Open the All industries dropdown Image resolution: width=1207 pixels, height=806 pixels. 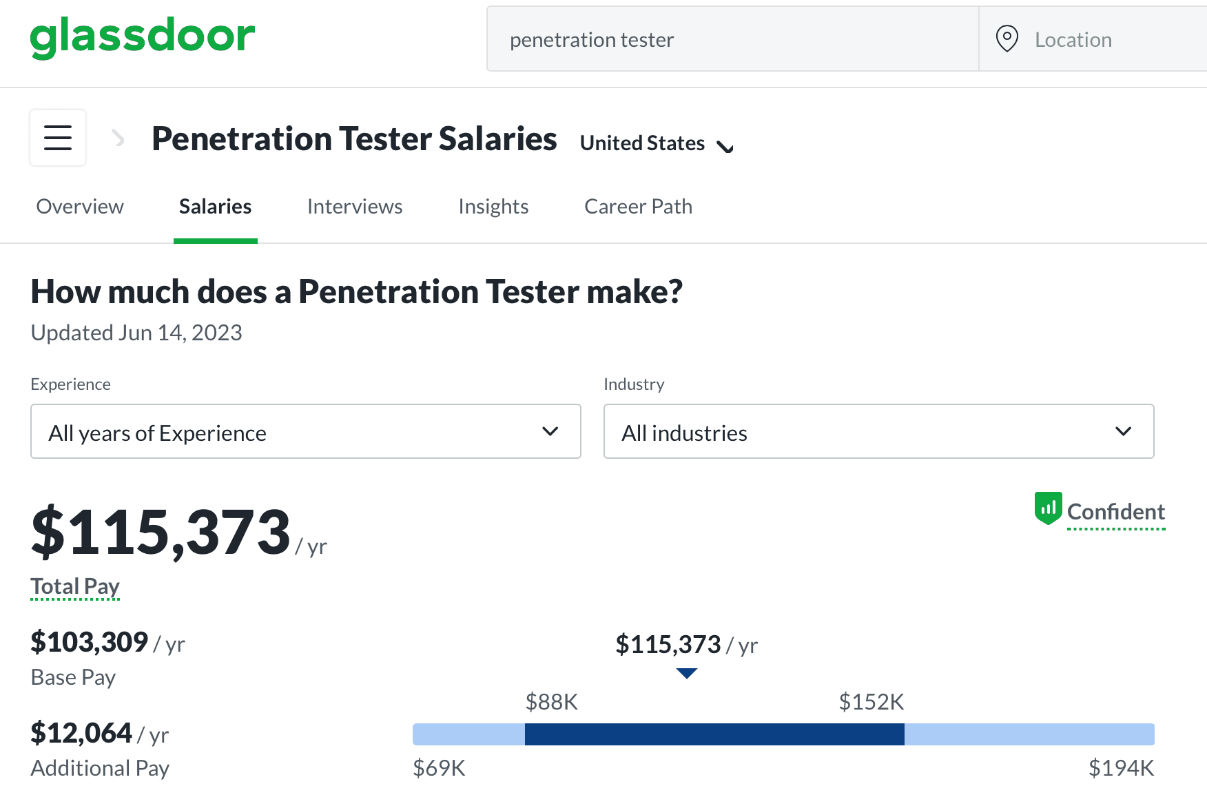(878, 432)
